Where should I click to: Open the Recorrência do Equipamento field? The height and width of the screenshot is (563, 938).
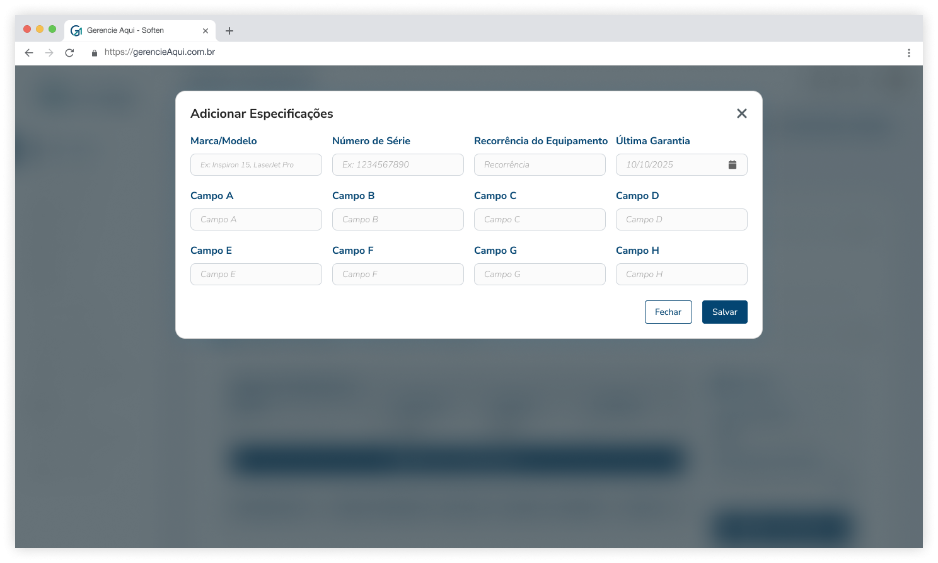pyautogui.click(x=540, y=165)
